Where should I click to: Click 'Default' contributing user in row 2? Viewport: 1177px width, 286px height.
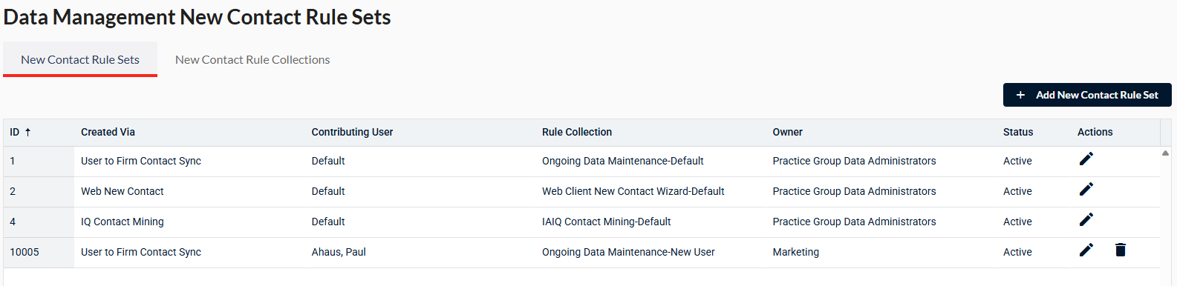click(328, 191)
